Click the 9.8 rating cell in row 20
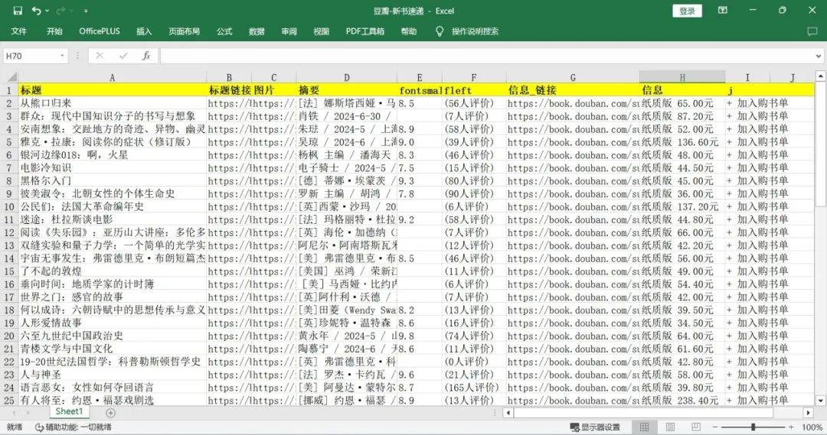 click(420, 336)
